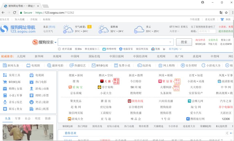Open 人民网 authoritative link

click(21, 56)
